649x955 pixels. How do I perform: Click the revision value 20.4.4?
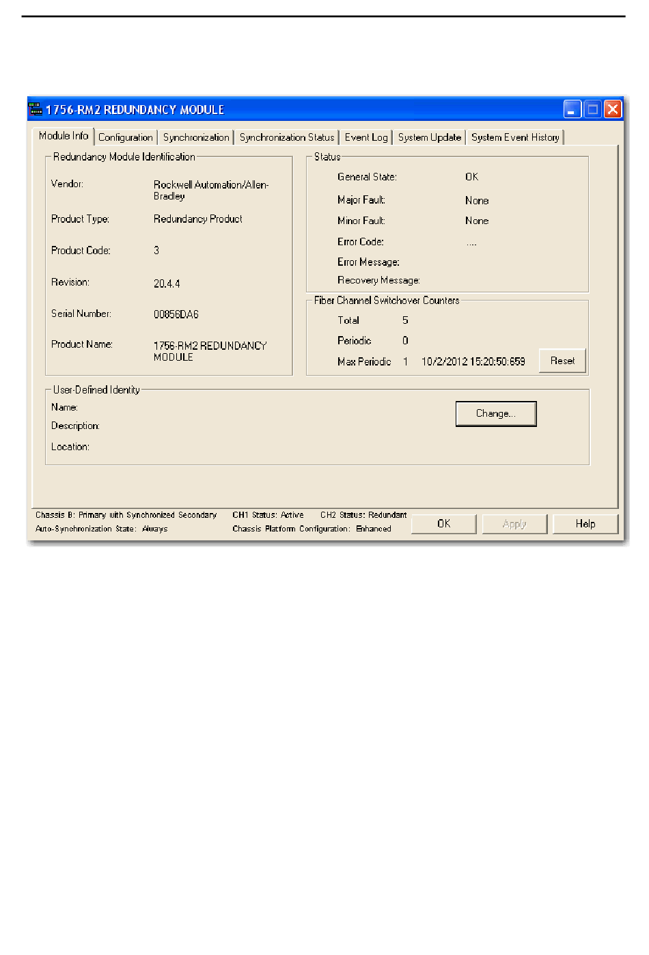pos(167,283)
